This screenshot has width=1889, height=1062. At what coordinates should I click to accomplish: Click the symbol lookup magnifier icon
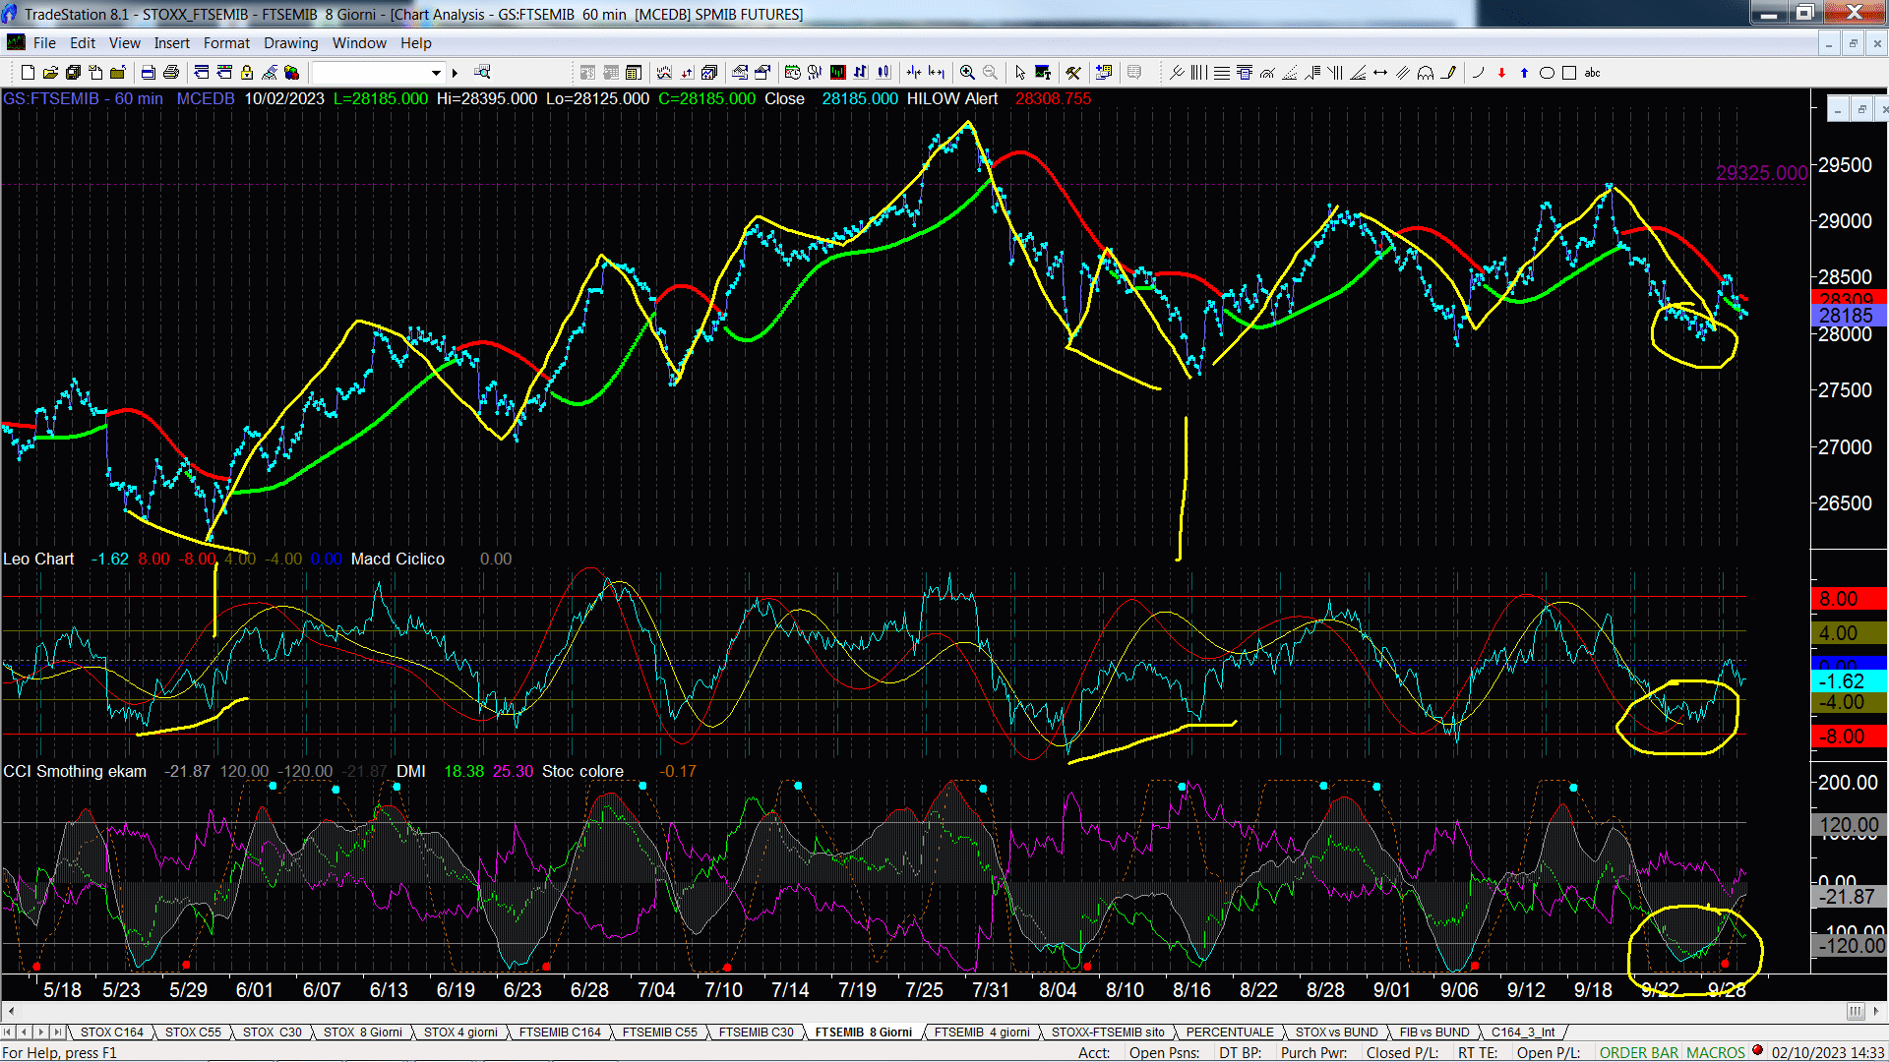pos(482,72)
